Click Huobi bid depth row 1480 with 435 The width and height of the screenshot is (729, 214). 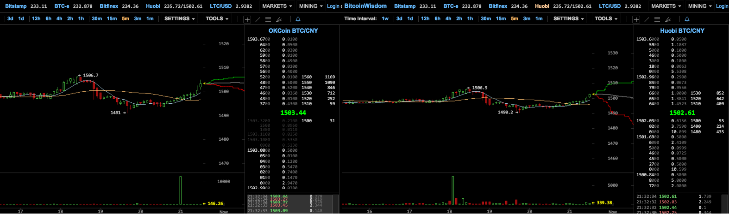707,132
